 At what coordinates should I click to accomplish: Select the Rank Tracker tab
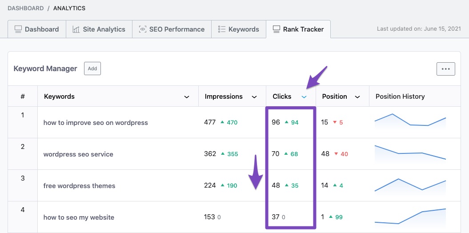298,29
